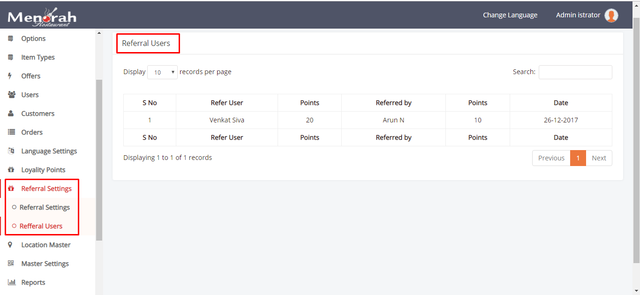The height and width of the screenshot is (295, 640).
Task: Click inside the Search field
Action: point(575,72)
